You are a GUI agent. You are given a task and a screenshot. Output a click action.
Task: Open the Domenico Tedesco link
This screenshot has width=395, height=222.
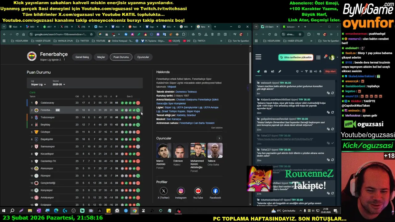[186, 92]
